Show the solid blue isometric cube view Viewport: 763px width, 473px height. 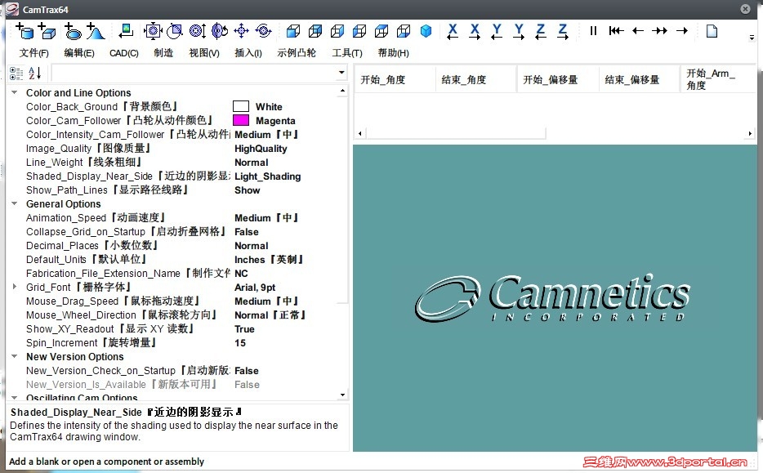[x=426, y=31]
